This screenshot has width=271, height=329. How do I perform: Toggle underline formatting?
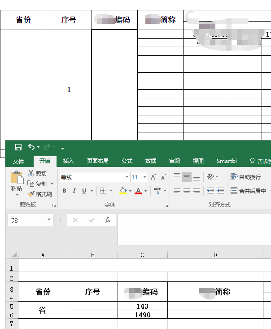84,191
